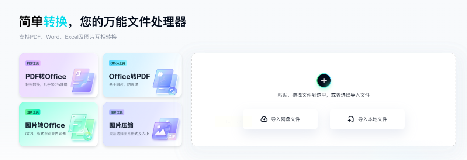This screenshot has width=467, height=160.
Task: Click the blue locked document icon on Office转PDF
Action: [165, 81]
